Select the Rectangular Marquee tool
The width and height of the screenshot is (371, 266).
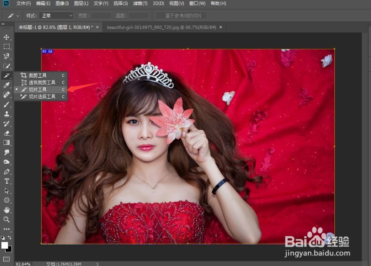(x=6, y=47)
